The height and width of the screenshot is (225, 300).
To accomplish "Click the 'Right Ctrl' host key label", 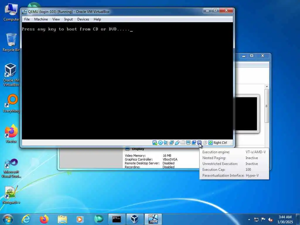I will click(220, 143).
